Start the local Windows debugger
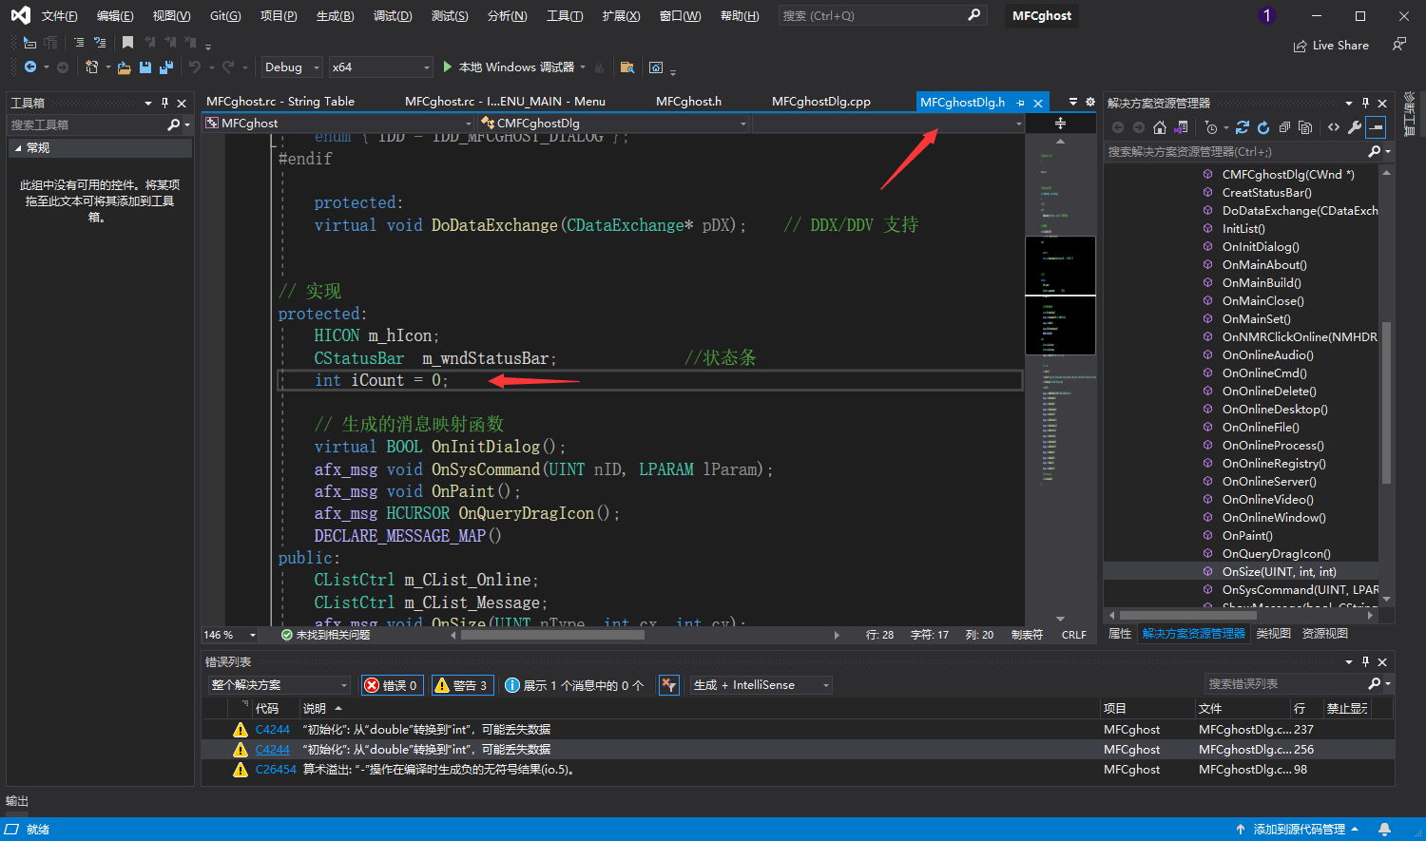 point(508,67)
